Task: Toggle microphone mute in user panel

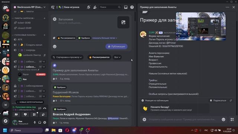Action: [35, 122]
